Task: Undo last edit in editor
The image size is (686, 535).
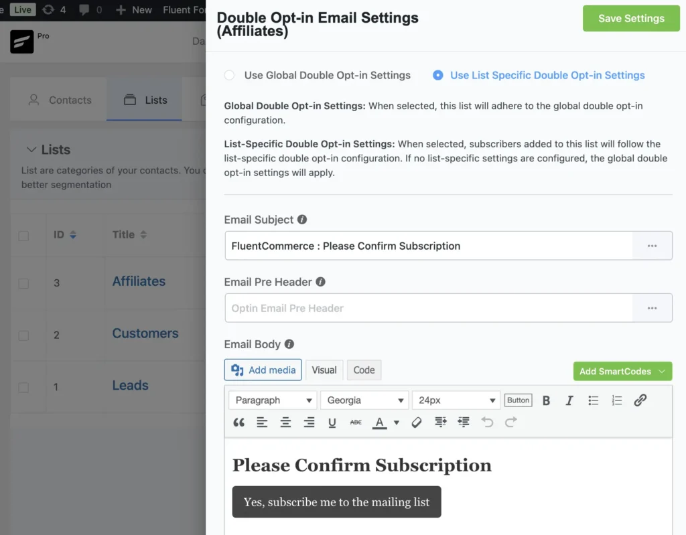Action: tap(487, 422)
